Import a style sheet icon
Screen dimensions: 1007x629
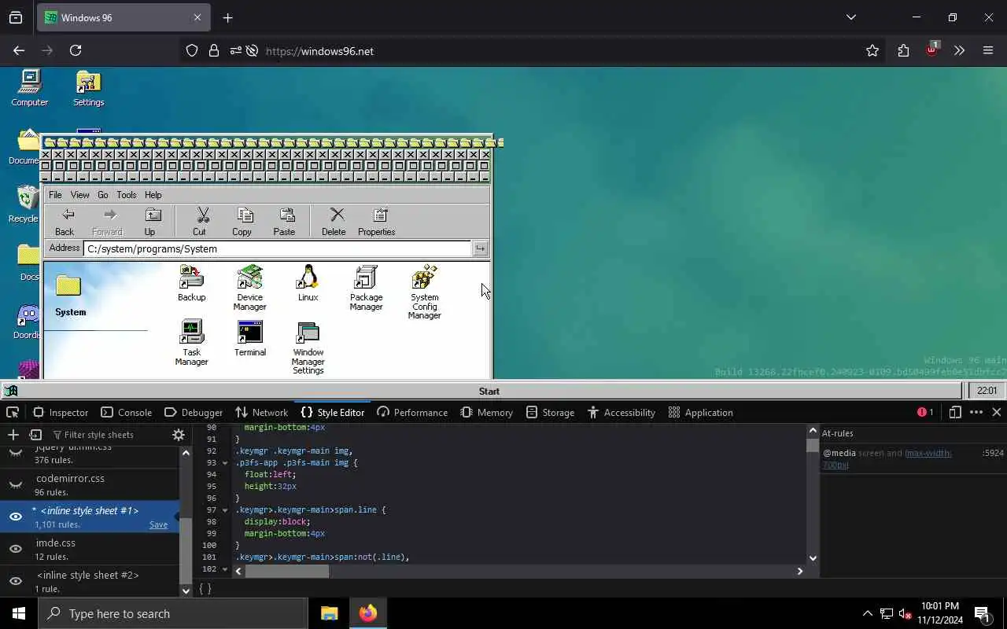pos(35,435)
